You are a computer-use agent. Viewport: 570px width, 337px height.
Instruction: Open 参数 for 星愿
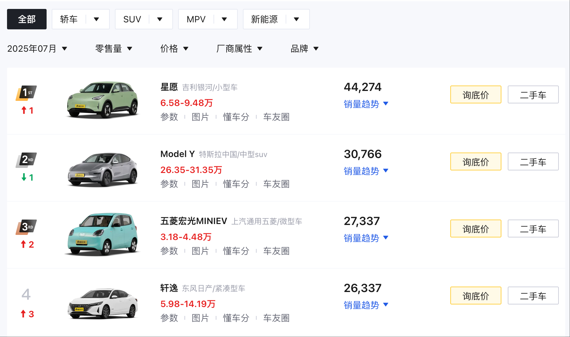(x=169, y=117)
